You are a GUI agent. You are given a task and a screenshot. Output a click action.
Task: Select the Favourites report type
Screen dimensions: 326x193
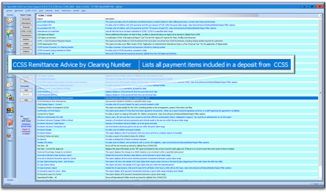point(26,19)
